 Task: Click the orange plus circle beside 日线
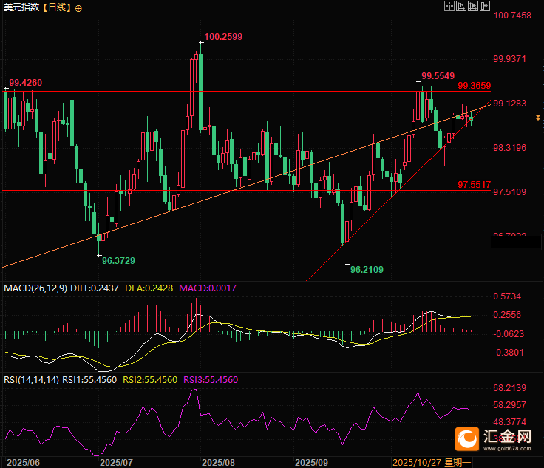(79, 7)
